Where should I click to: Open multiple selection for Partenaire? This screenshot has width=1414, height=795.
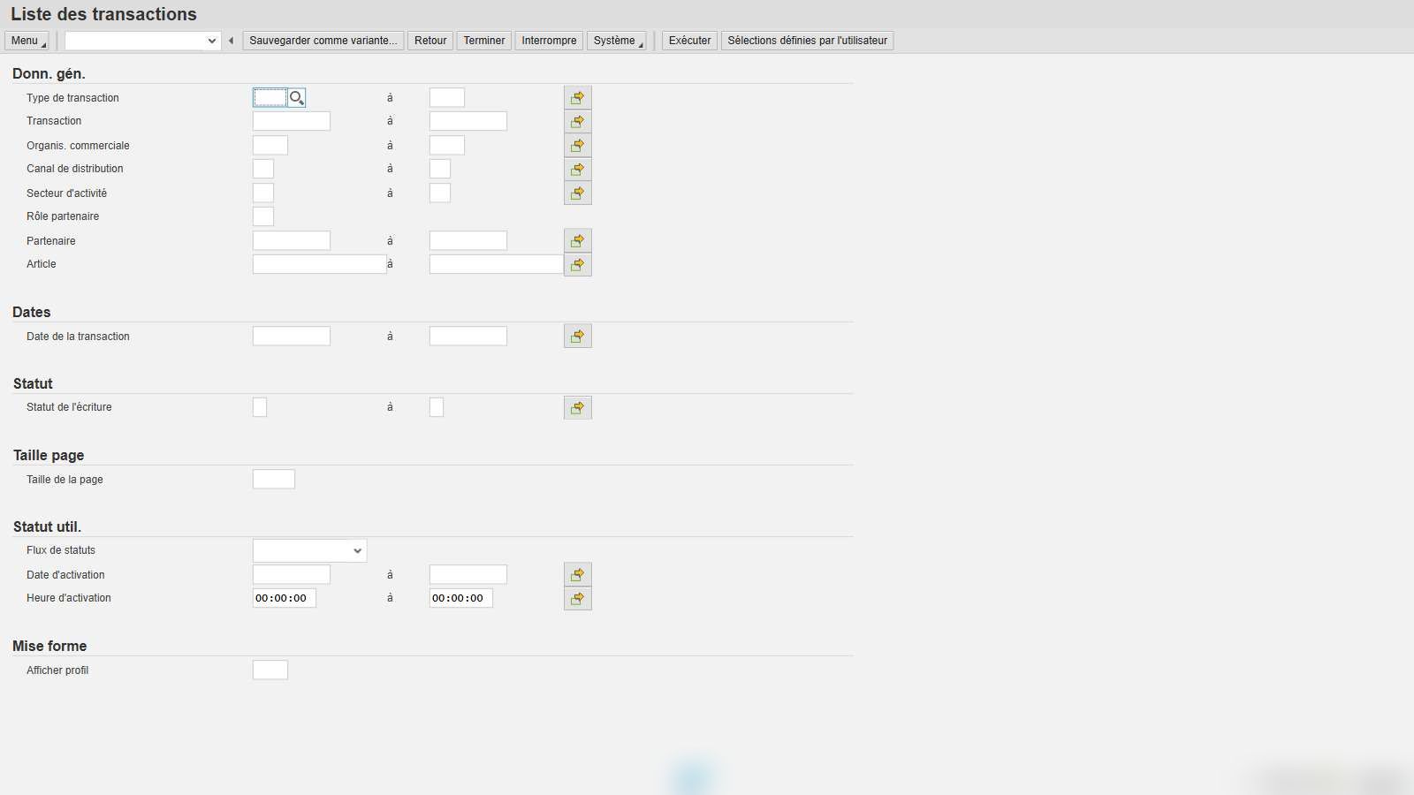click(x=578, y=240)
